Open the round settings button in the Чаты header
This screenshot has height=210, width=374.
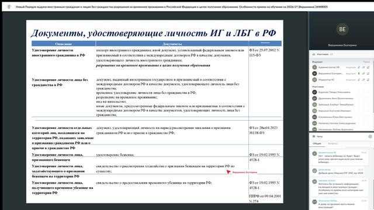point(370,136)
